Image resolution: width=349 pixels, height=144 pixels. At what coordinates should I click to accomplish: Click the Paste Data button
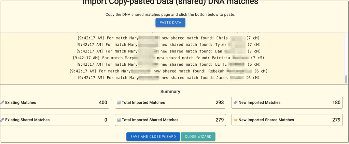tap(170, 22)
